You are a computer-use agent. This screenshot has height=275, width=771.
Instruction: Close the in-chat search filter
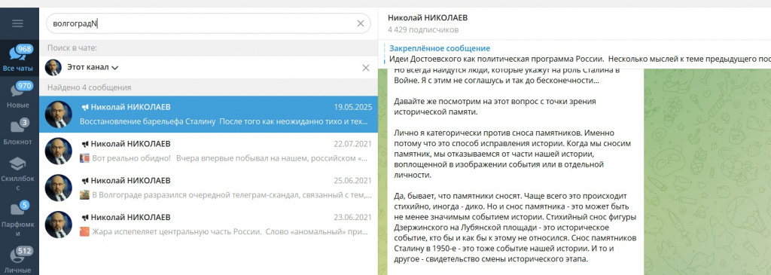pos(365,68)
